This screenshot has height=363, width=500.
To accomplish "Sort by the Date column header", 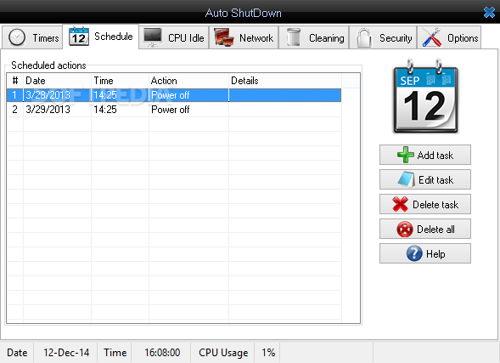I will tap(58, 81).
